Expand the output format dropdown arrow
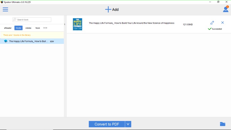This screenshot has height=130, width=231. [128, 124]
